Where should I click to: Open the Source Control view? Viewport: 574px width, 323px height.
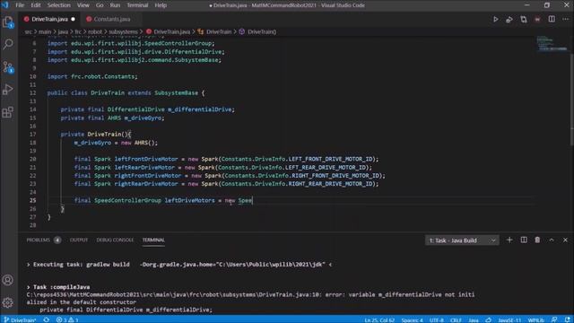pyautogui.click(x=8, y=67)
